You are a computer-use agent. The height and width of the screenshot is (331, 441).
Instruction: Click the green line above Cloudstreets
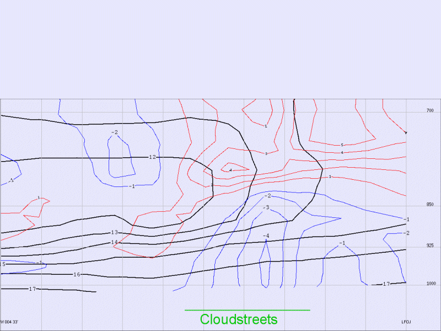coord(247,310)
